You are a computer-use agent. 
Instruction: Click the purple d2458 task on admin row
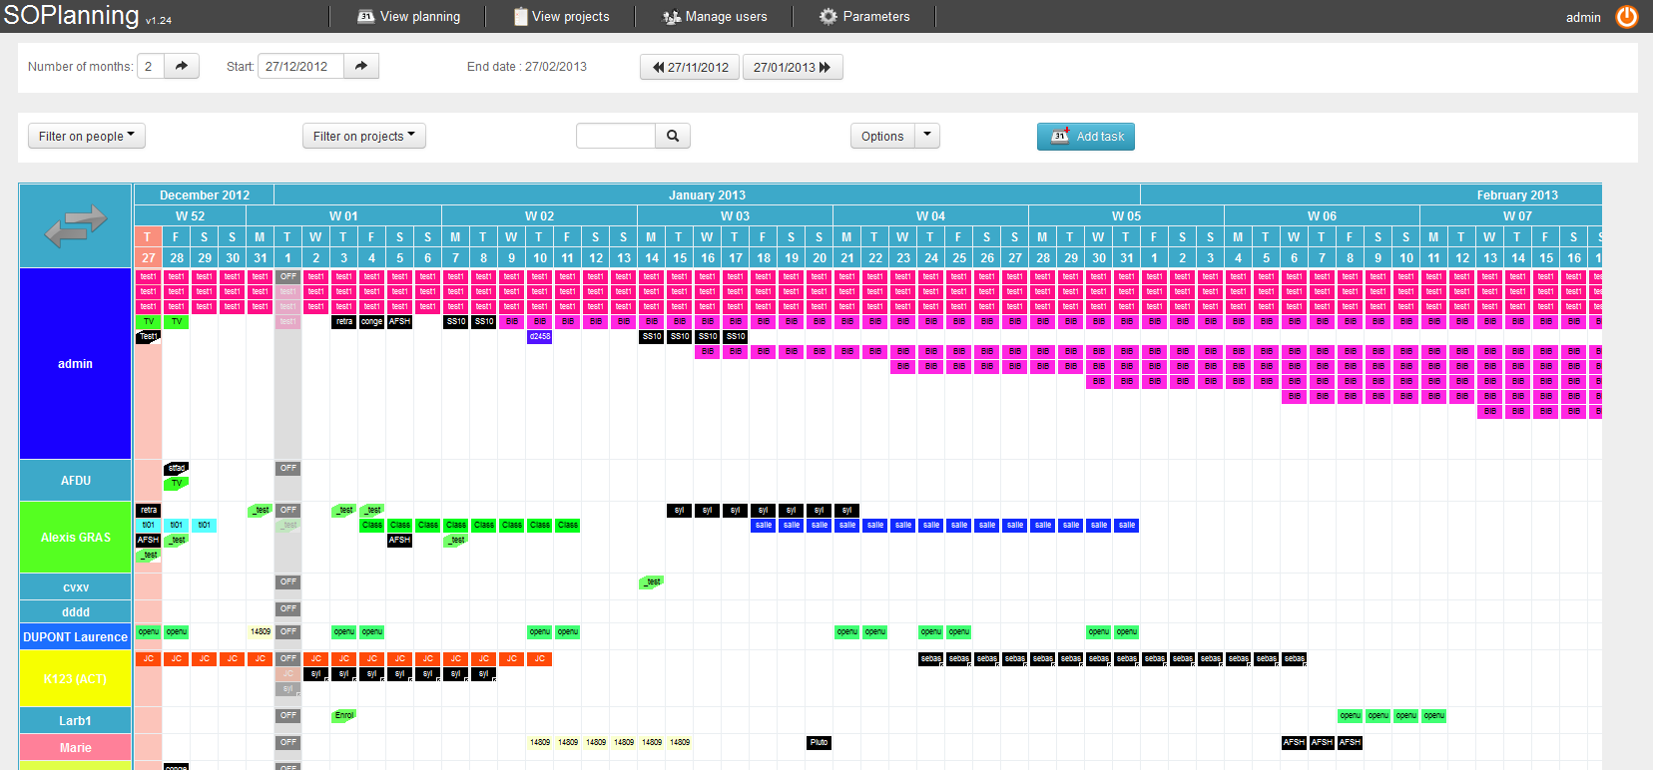coord(539,337)
